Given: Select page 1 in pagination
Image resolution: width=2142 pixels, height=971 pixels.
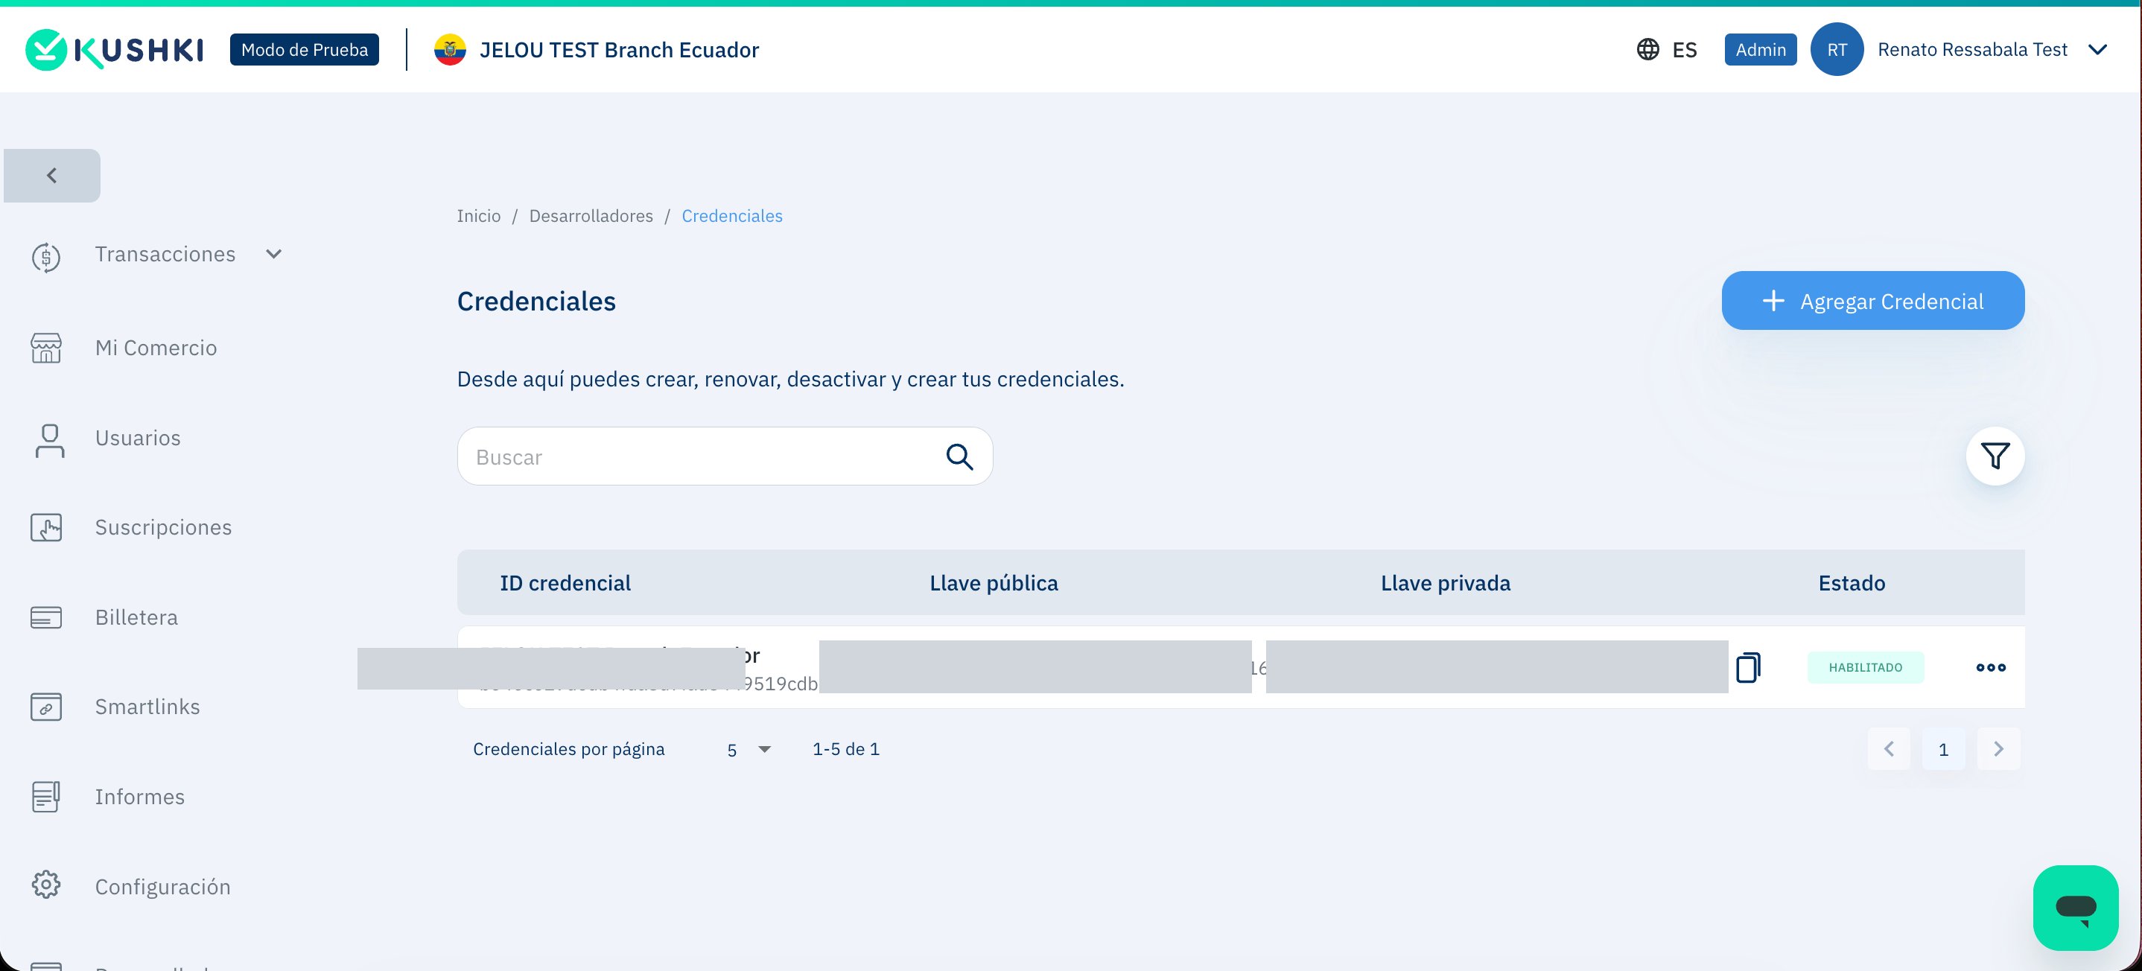Looking at the screenshot, I should pyautogui.click(x=1943, y=749).
